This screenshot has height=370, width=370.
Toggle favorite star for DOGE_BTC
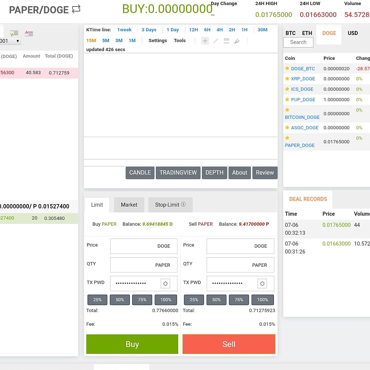(x=287, y=68)
